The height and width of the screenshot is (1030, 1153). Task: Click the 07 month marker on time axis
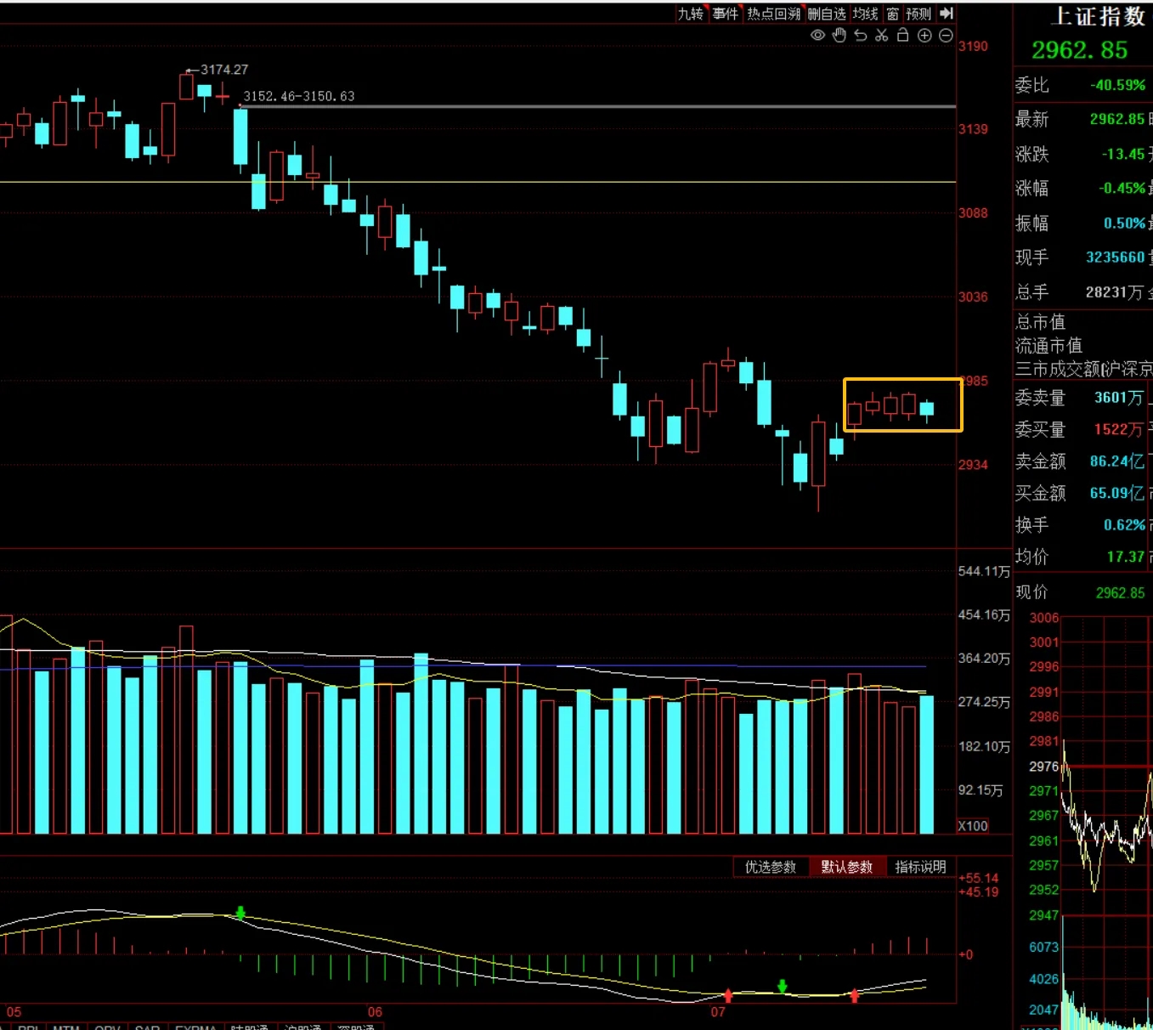point(718,1012)
